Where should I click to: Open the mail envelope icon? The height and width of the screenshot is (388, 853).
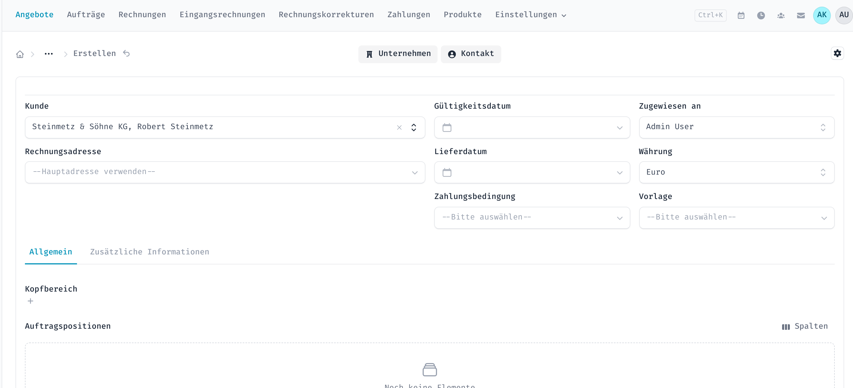tap(801, 15)
